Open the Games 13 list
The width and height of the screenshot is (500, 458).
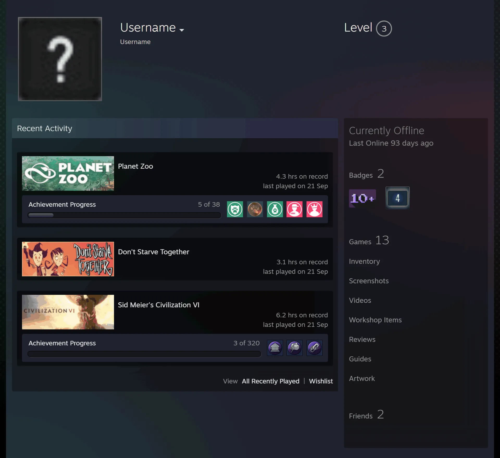pos(369,240)
